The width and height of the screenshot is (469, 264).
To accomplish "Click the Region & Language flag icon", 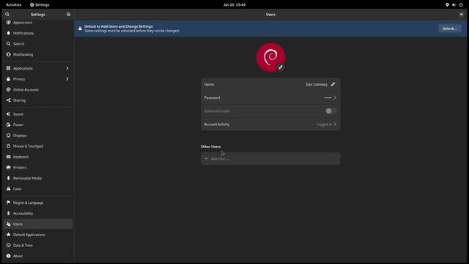I will tap(8, 202).
